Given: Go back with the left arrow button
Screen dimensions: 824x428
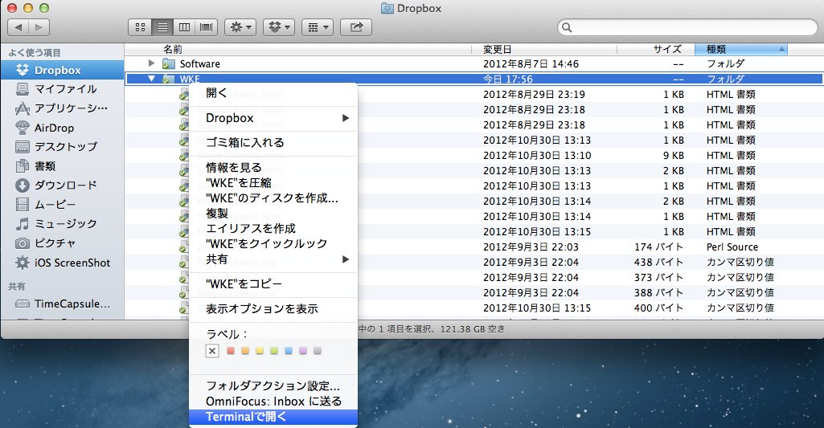Looking at the screenshot, I should 19,26.
